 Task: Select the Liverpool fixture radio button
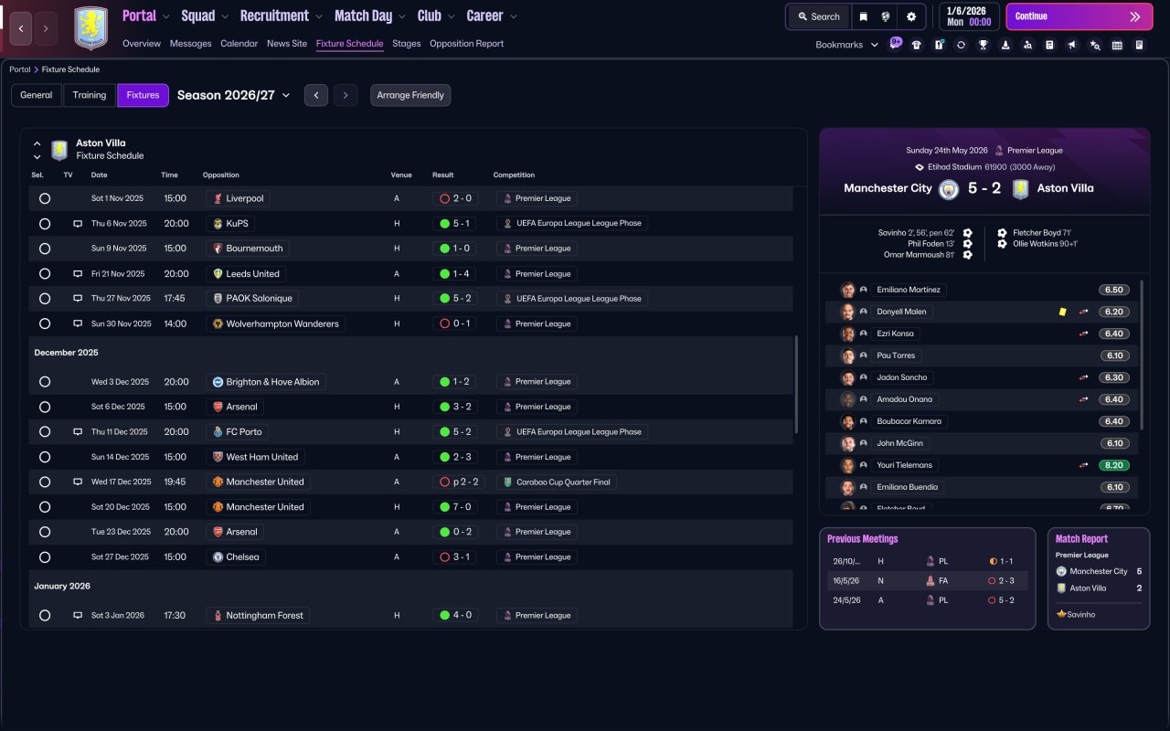tap(45, 198)
